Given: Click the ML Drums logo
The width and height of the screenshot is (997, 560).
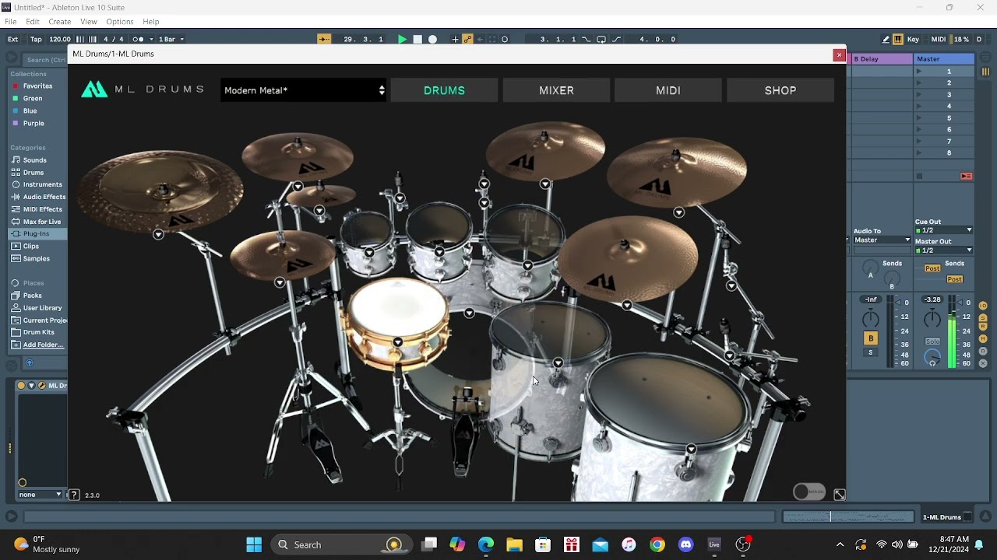Looking at the screenshot, I should tap(143, 89).
